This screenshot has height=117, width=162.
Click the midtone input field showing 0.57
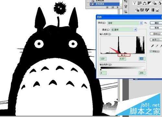pyautogui.click(x=122, y=59)
